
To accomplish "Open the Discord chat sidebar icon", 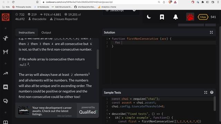I will click(x=6, y=87).
